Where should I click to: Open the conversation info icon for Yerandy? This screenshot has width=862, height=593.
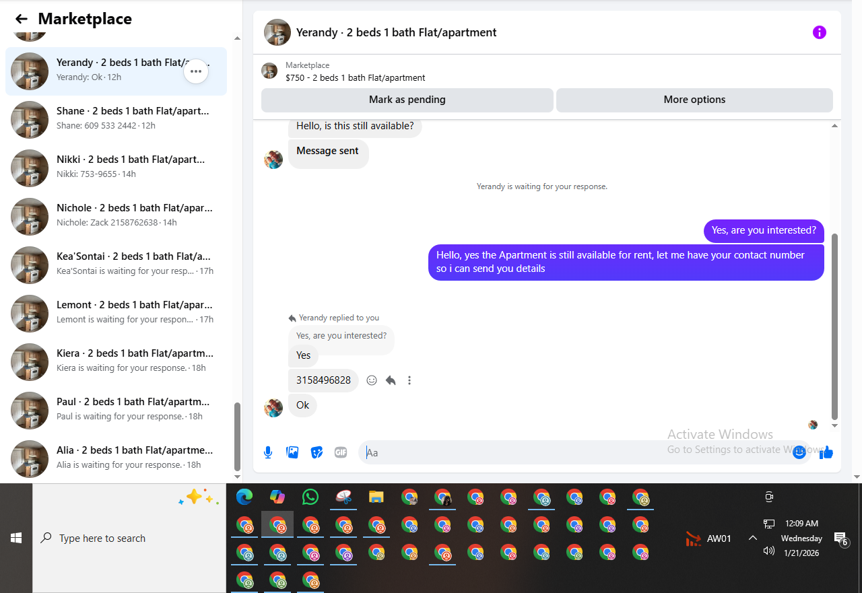click(819, 32)
